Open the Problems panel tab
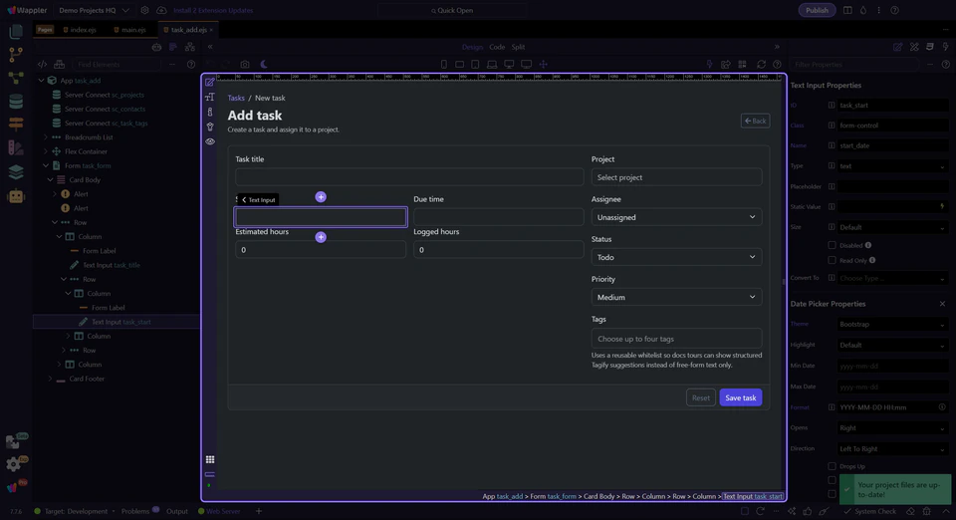This screenshot has width=956, height=520. [135, 511]
